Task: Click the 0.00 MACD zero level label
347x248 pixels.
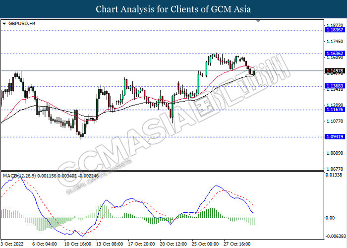Action: [330, 218]
